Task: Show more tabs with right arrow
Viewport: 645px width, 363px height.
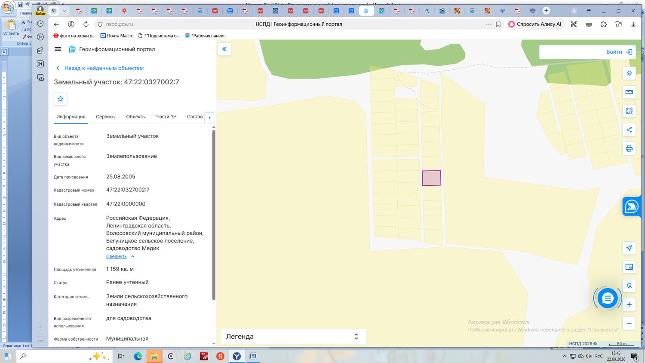Action: pos(209,117)
